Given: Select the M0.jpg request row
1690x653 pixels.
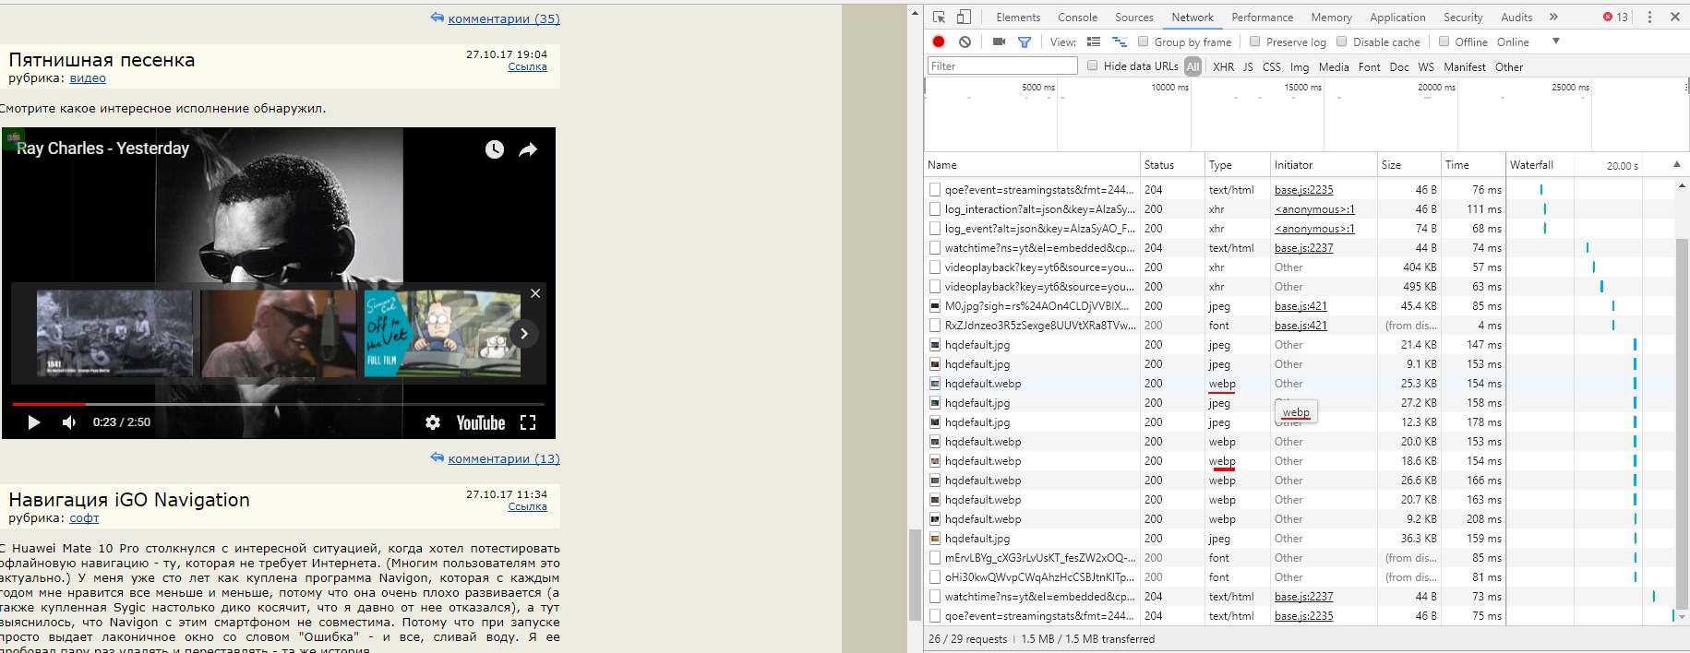Looking at the screenshot, I should pyautogui.click(x=1300, y=305).
